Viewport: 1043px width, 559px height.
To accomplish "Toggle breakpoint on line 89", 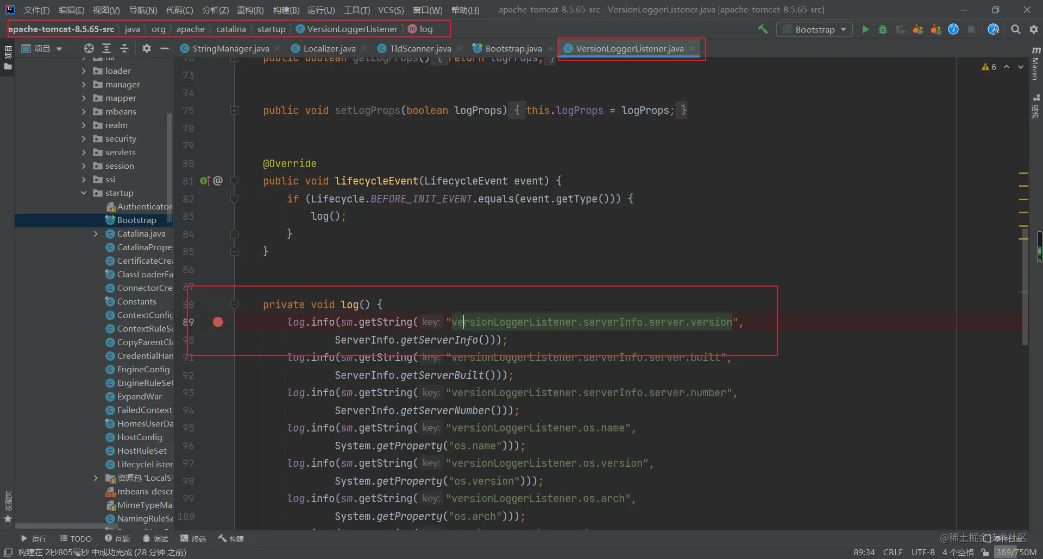I will point(218,322).
